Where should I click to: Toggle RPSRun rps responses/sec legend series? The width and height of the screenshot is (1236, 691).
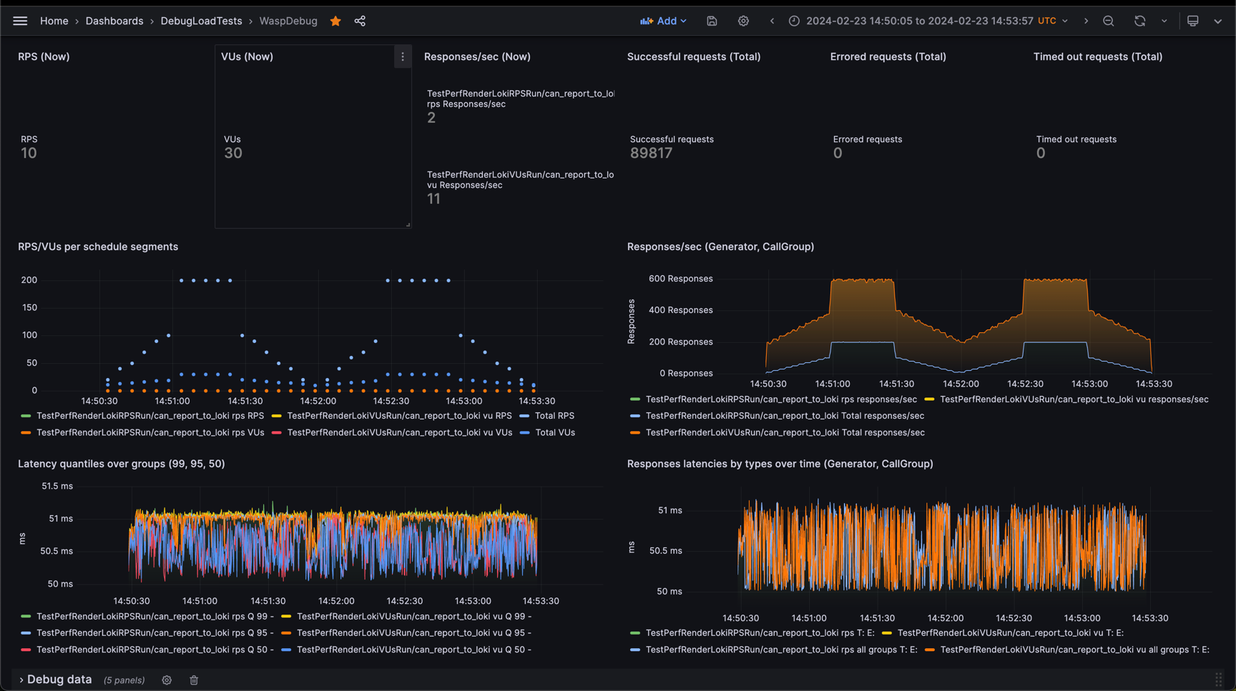coord(781,399)
